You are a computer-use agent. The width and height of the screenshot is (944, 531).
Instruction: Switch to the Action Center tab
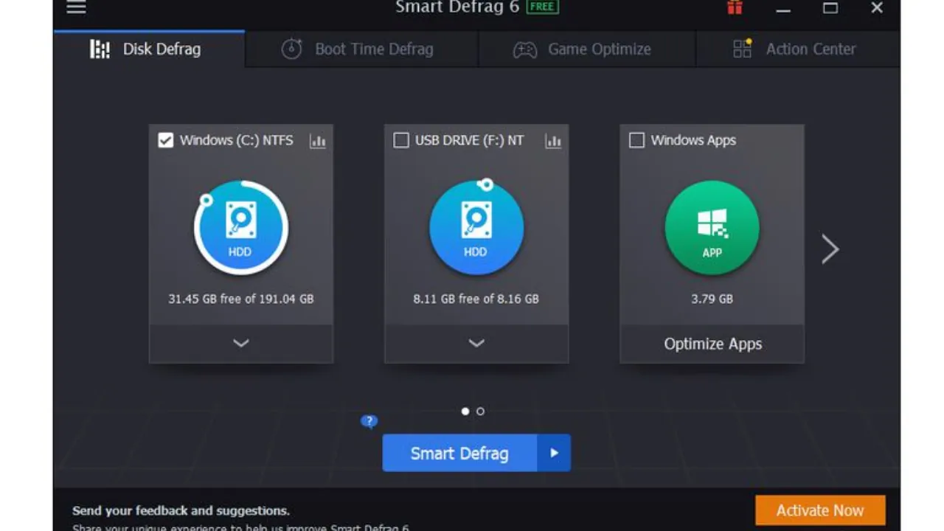pos(797,49)
